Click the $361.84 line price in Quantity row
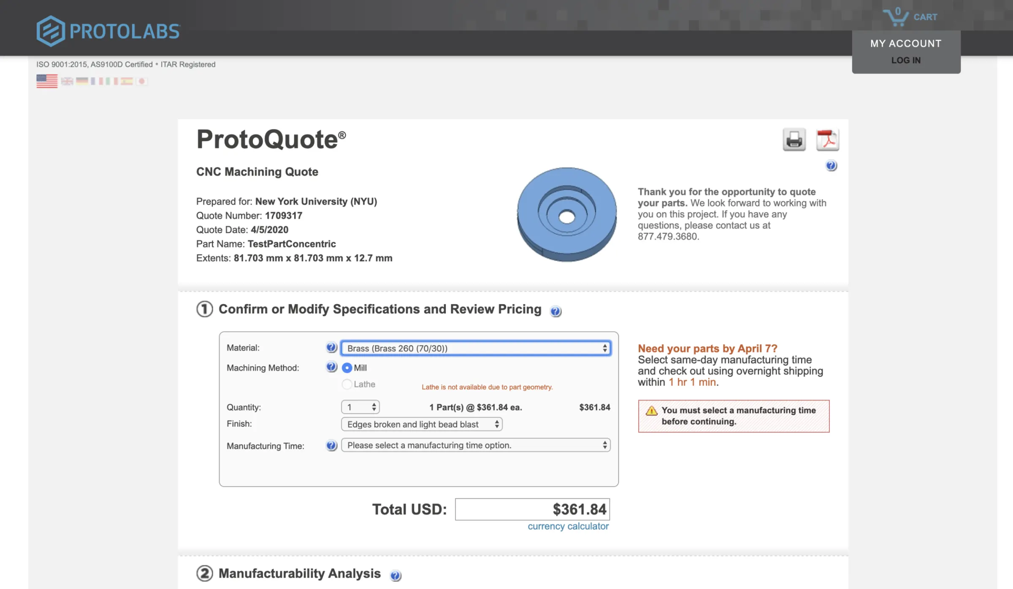Screen dimensions: 1013x589 595,407
